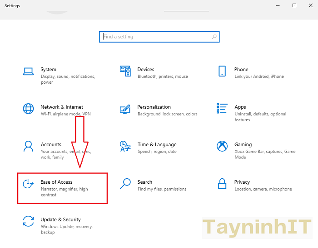Open the Apps list icon

pos(222,109)
